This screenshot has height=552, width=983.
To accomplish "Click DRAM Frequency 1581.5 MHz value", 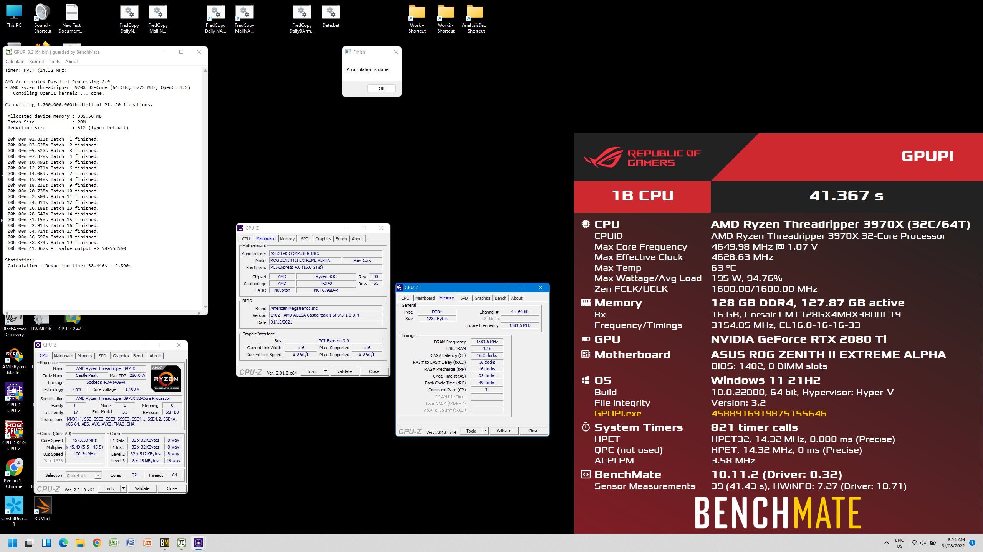I will click(487, 342).
